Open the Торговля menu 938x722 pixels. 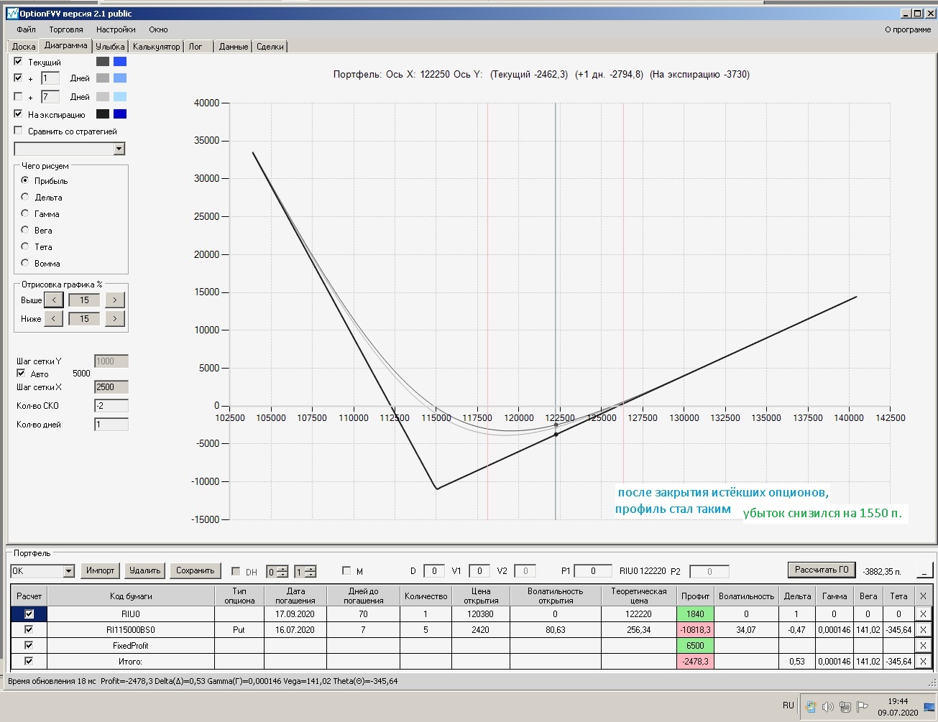pos(66,29)
